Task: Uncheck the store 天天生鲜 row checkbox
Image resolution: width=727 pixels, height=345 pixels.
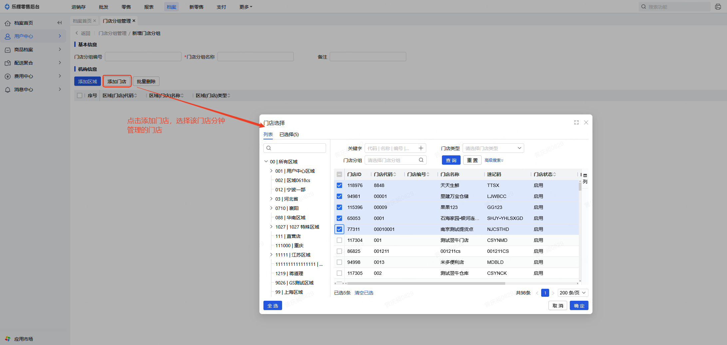Action: click(339, 185)
